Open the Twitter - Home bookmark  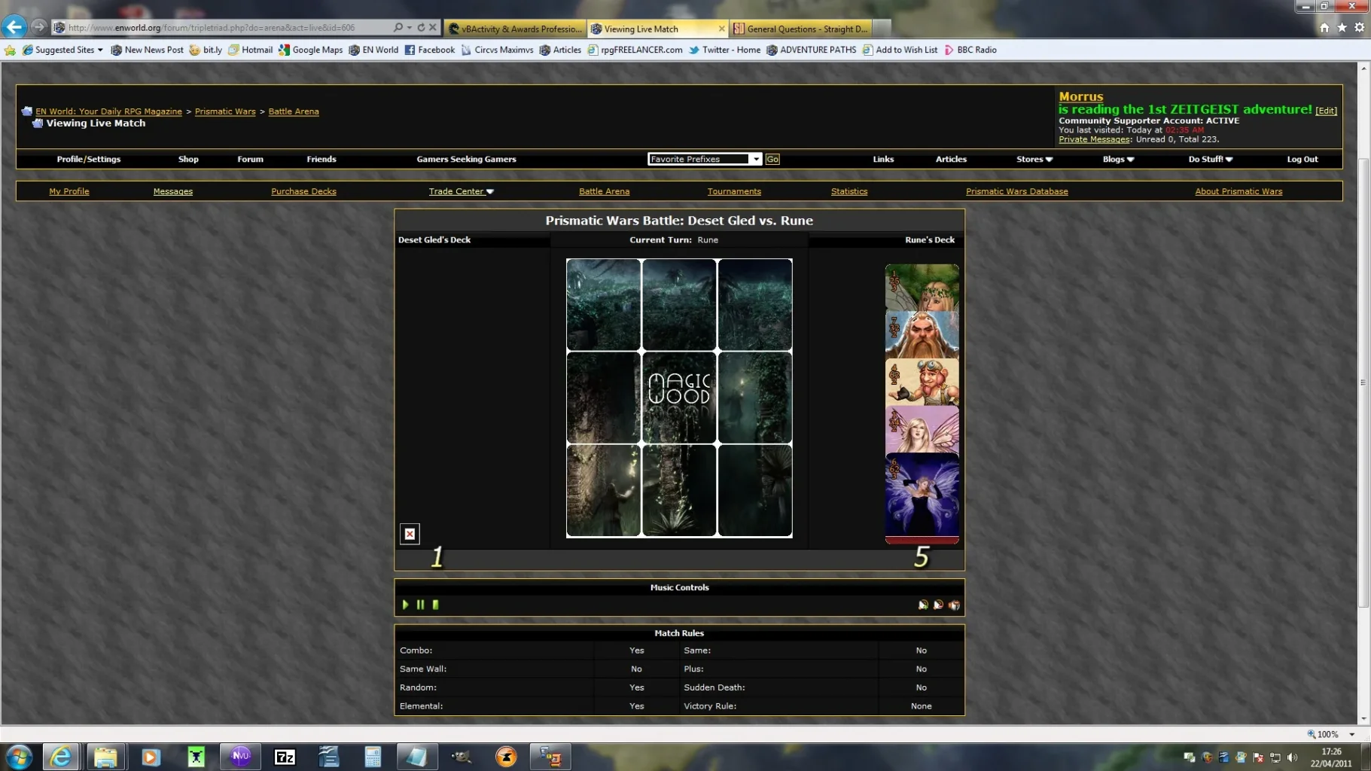click(x=724, y=50)
